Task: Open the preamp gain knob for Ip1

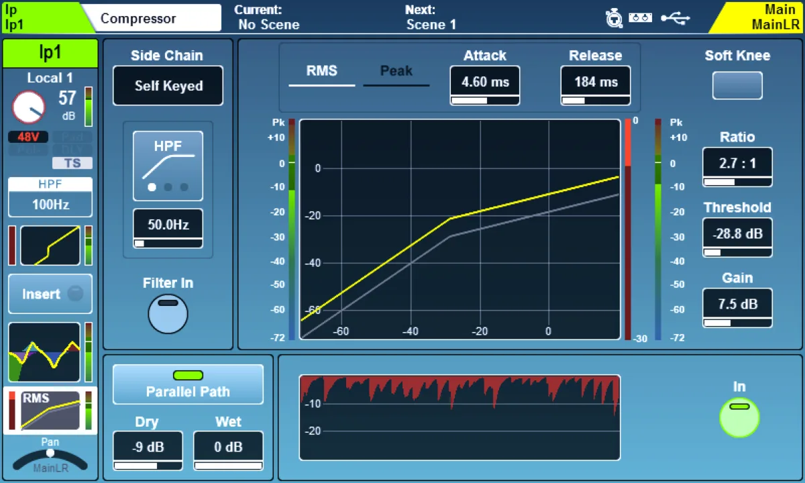Action: point(28,107)
